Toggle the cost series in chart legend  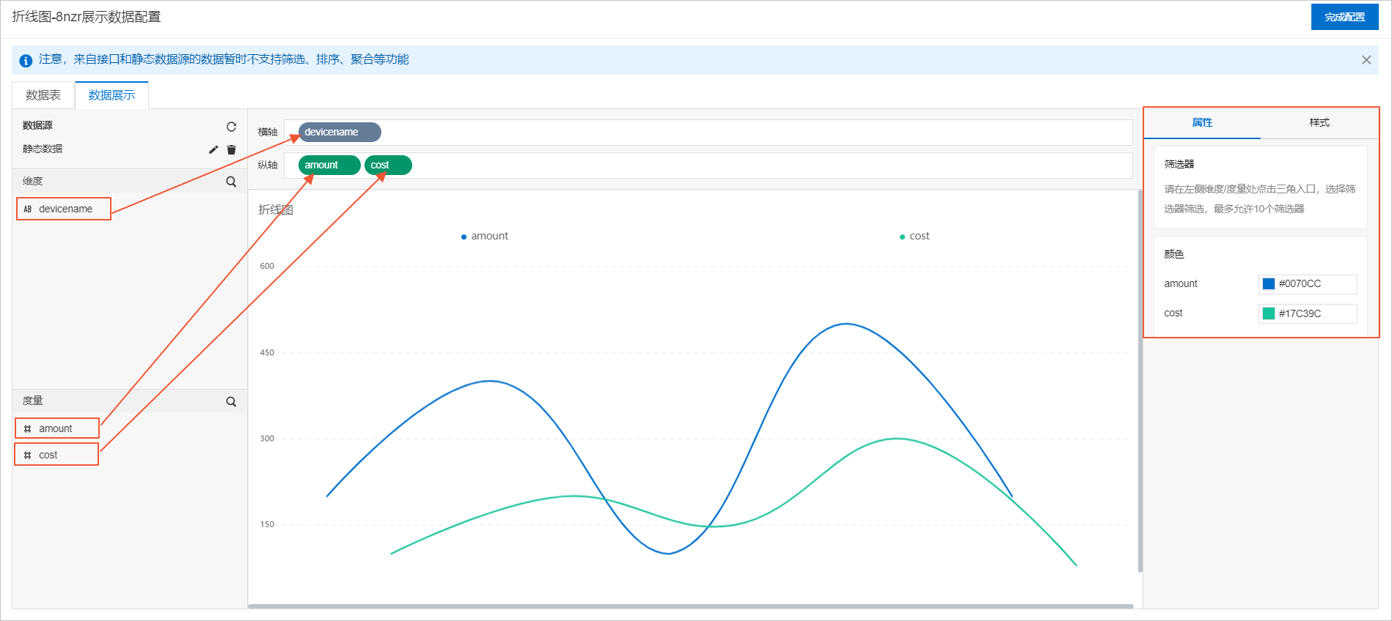(x=915, y=236)
